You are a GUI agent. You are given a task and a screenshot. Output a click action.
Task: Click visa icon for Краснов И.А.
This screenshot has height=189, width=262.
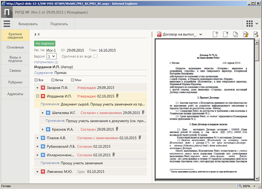(x=48, y=129)
